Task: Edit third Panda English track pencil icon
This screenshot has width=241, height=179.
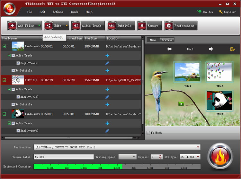Action: click(x=107, y=130)
